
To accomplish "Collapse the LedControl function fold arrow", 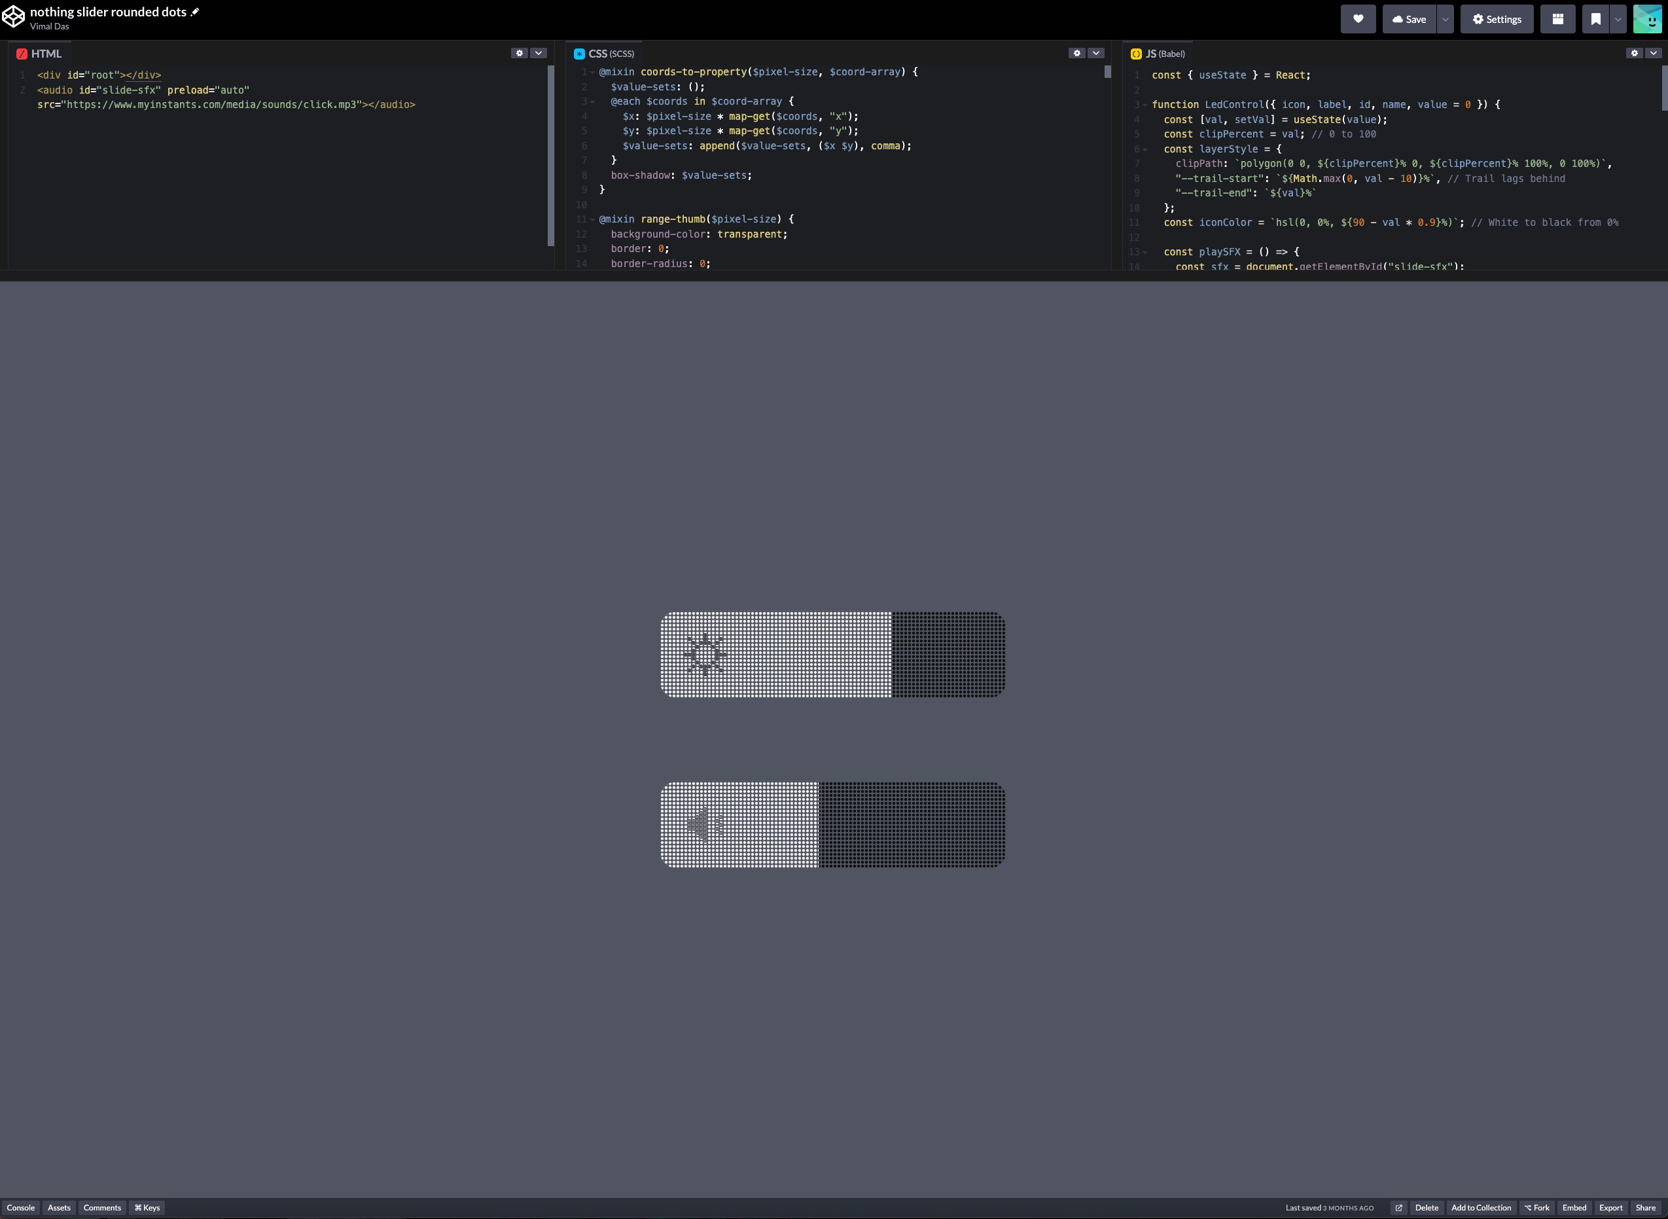I will click(1145, 105).
